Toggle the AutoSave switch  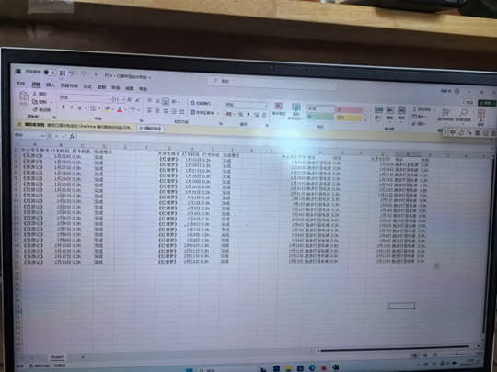50,73
